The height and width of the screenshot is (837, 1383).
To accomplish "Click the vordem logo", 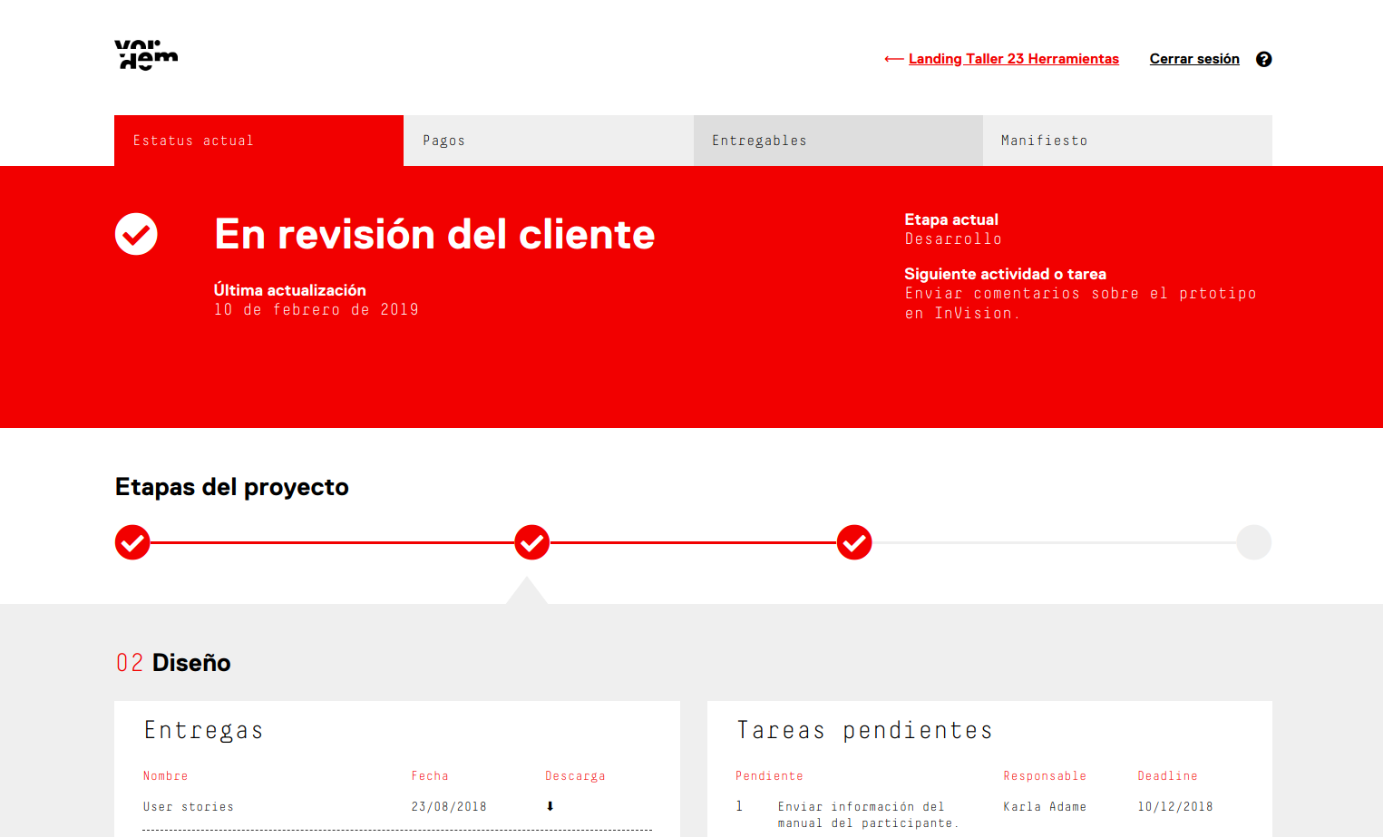I will tap(146, 55).
